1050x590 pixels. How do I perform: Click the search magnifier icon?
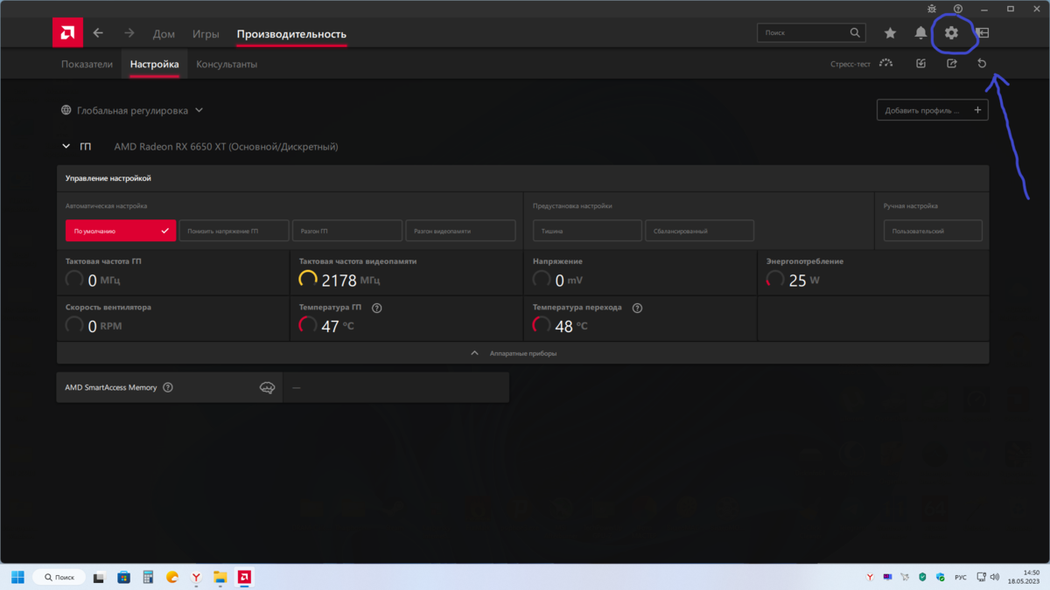tap(855, 32)
